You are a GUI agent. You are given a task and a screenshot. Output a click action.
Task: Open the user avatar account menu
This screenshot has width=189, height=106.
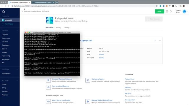pyautogui.click(x=184, y=11)
